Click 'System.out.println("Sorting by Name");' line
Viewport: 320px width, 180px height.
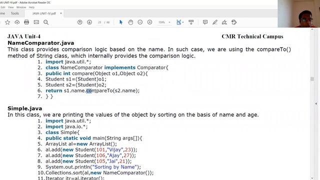pos(93,167)
